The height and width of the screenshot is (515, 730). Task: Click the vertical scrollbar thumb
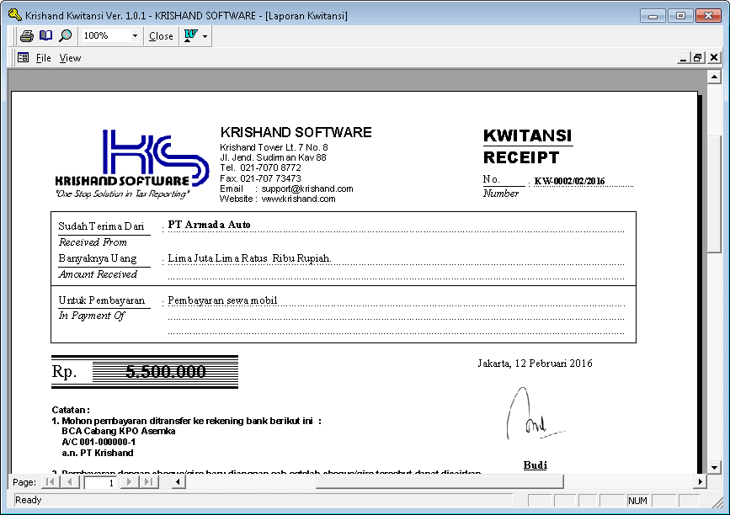coord(714,194)
